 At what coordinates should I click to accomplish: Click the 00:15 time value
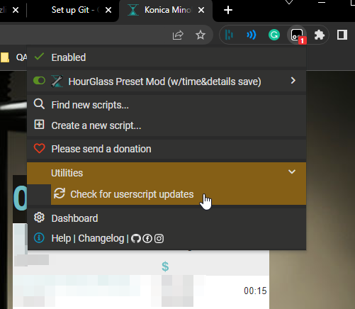pos(255,291)
